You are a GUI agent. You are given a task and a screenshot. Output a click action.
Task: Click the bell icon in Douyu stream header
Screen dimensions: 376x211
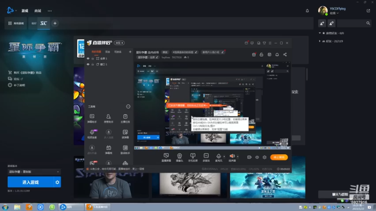point(277,54)
